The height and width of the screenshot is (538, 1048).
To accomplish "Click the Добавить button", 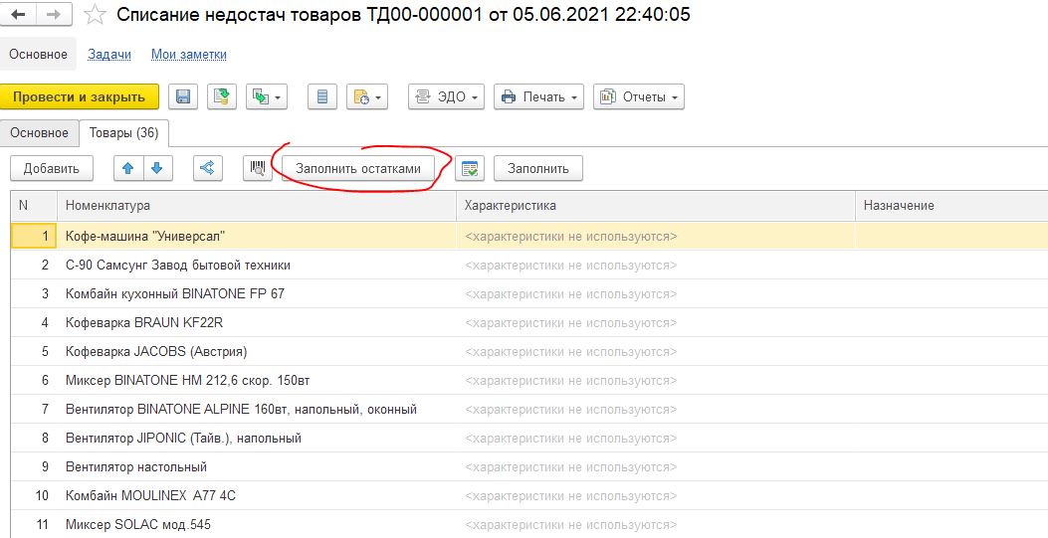I will point(52,168).
